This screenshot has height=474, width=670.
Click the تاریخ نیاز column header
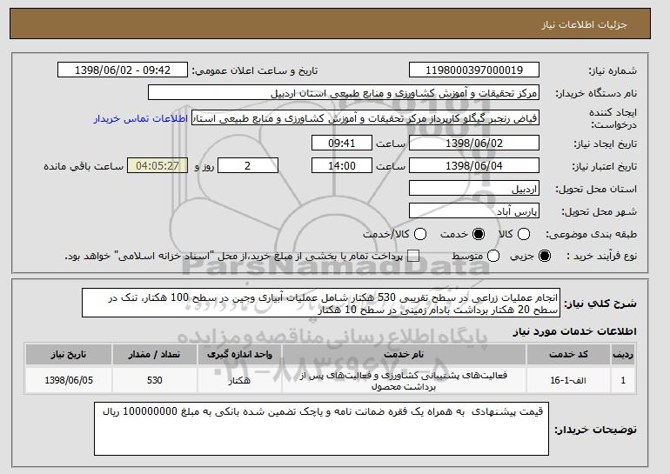click(x=69, y=355)
